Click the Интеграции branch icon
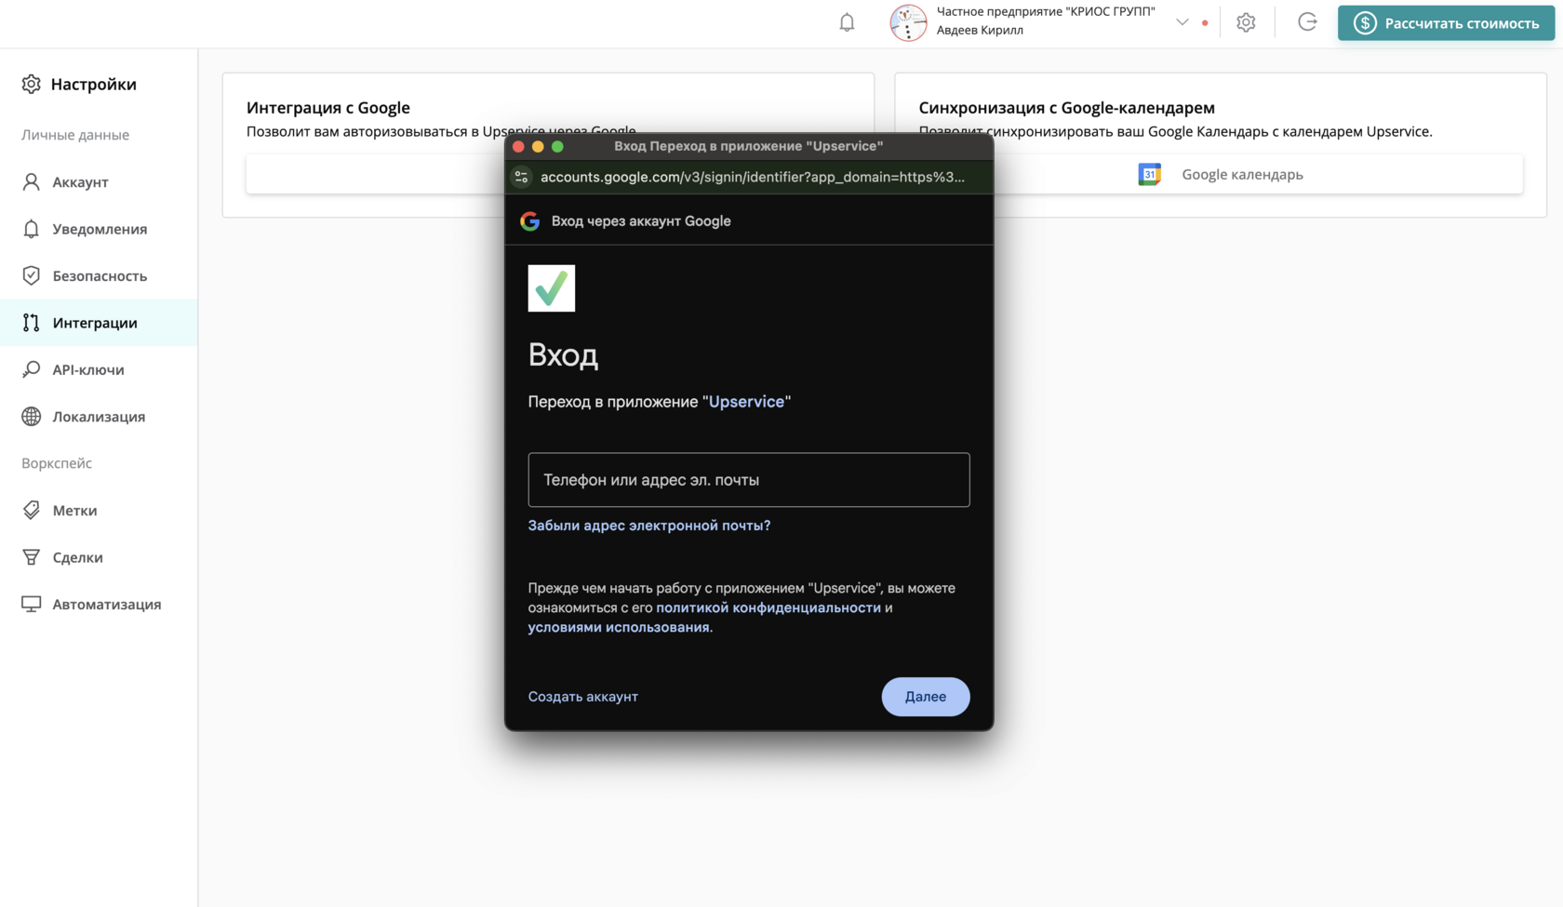Viewport: 1563px width, 907px height. (x=32, y=323)
